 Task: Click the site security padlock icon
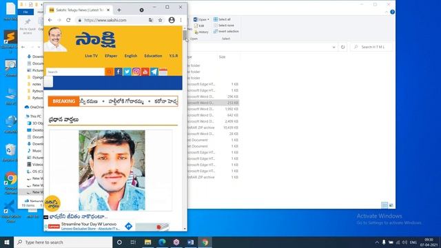(80, 20)
